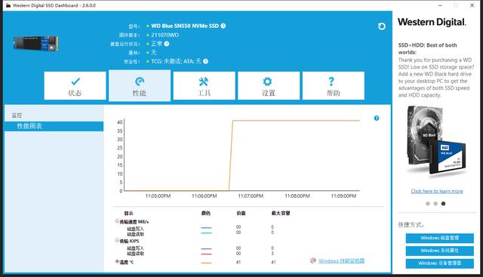Image resolution: width=483 pixels, height=277 pixels.
Task: Click the SSD Dashboard title bar app icon
Action: click(8, 5)
